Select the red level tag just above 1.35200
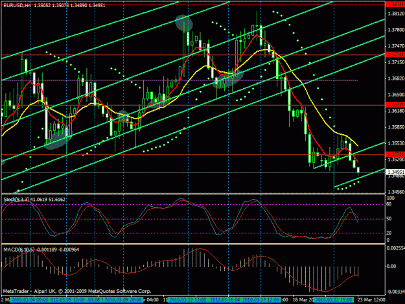Image resolution: width=405 pixels, height=304 pixels. coord(395,154)
